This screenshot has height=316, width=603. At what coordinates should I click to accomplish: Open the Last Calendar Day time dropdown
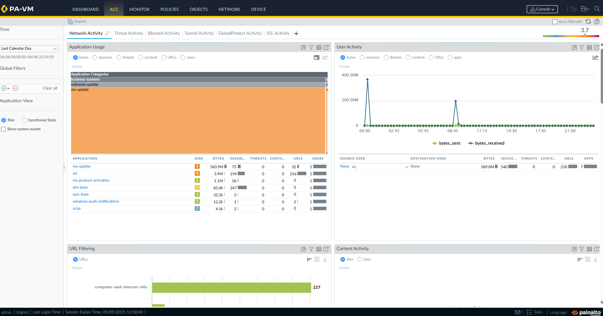pos(29,48)
